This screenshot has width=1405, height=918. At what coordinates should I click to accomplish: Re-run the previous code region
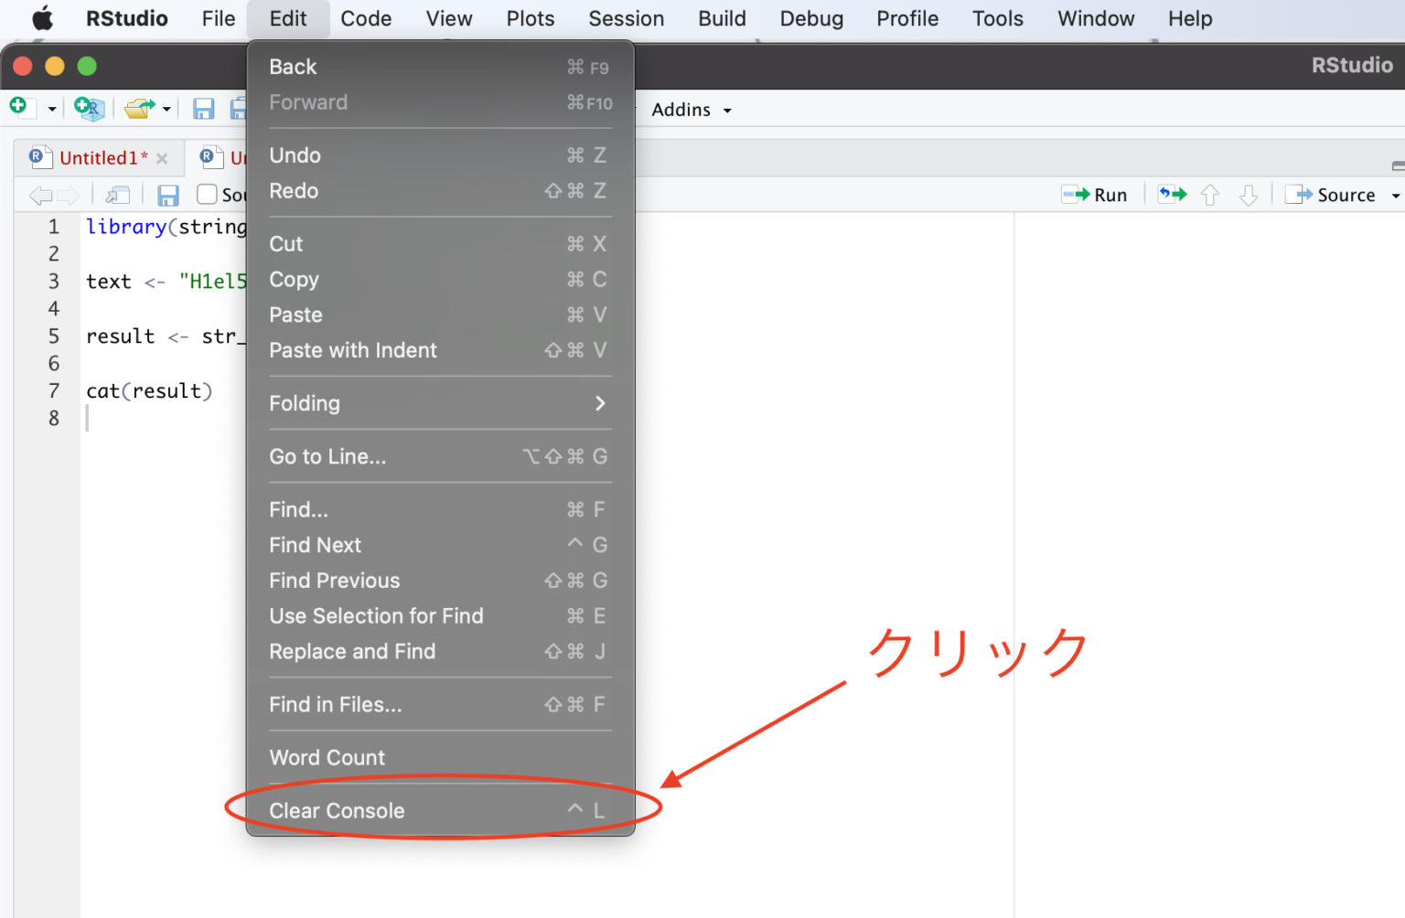[x=1171, y=194]
